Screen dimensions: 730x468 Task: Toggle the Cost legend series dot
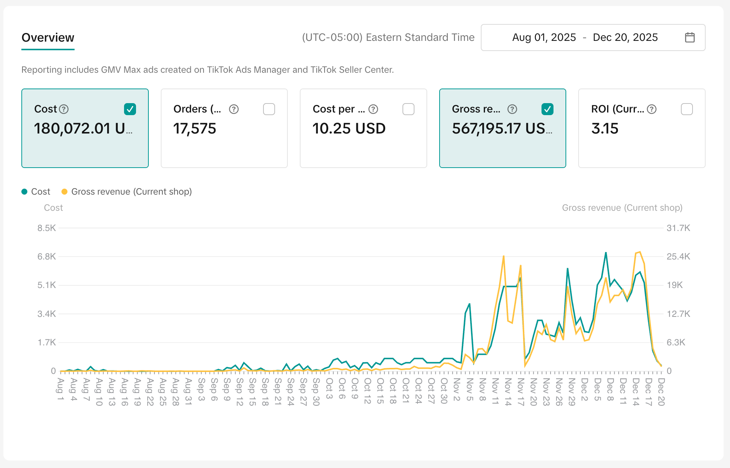(25, 192)
